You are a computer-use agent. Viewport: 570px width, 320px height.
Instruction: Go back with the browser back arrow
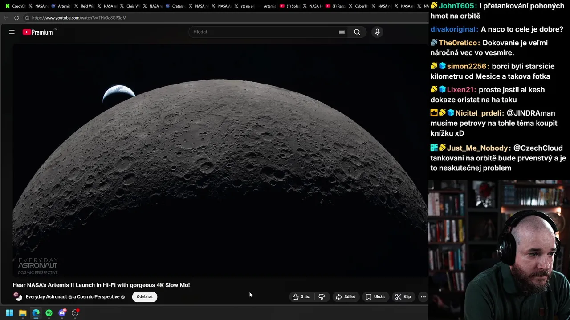[x=6, y=18]
